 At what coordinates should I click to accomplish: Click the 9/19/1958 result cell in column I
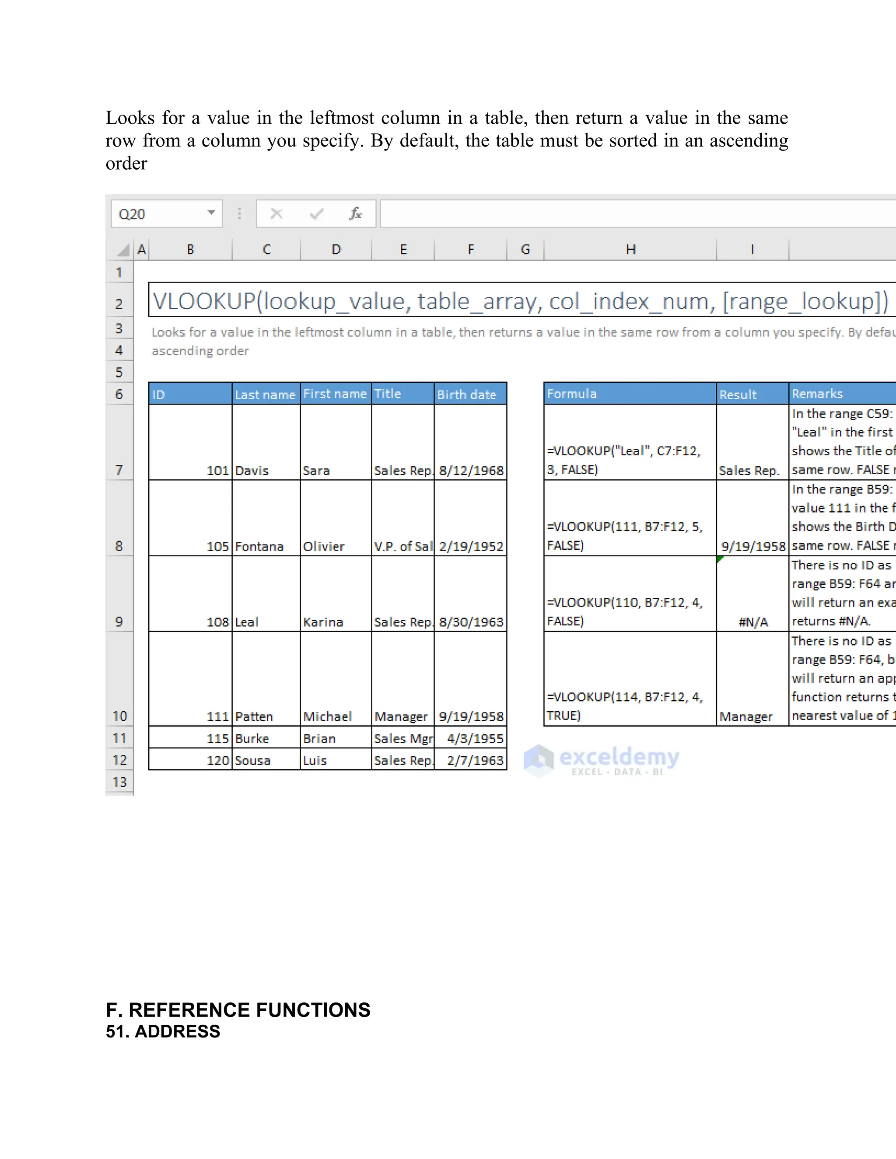pyautogui.click(x=752, y=518)
